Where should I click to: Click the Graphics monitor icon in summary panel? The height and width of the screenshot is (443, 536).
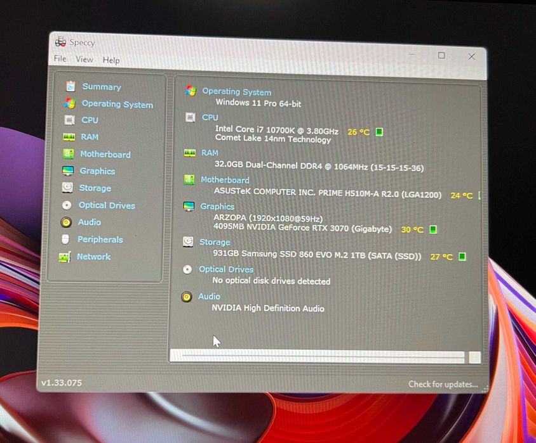(x=189, y=207)
